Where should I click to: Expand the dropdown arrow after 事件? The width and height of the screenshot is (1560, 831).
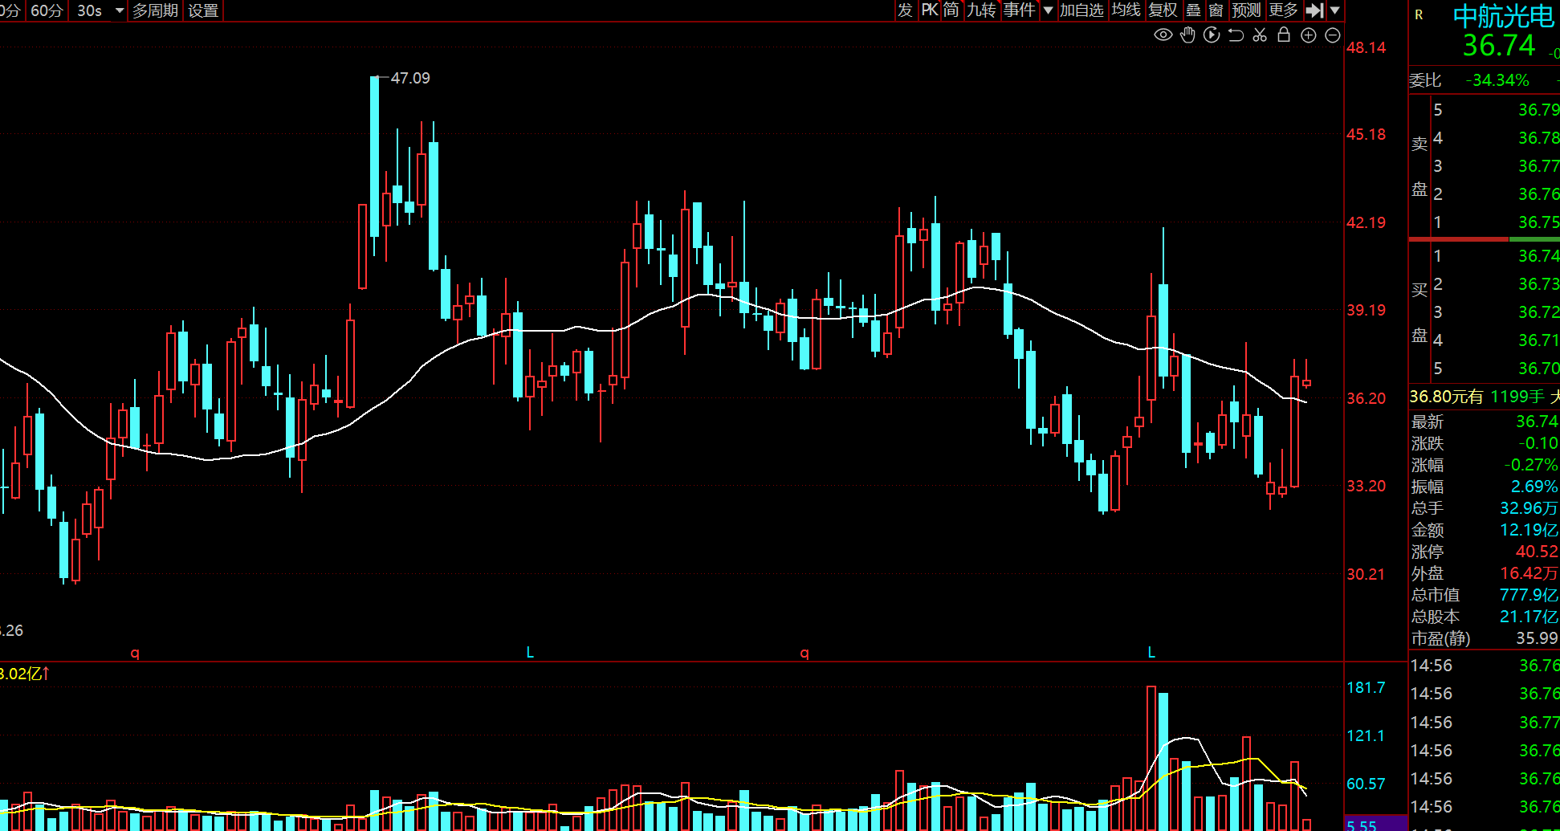click(1048, 10)
